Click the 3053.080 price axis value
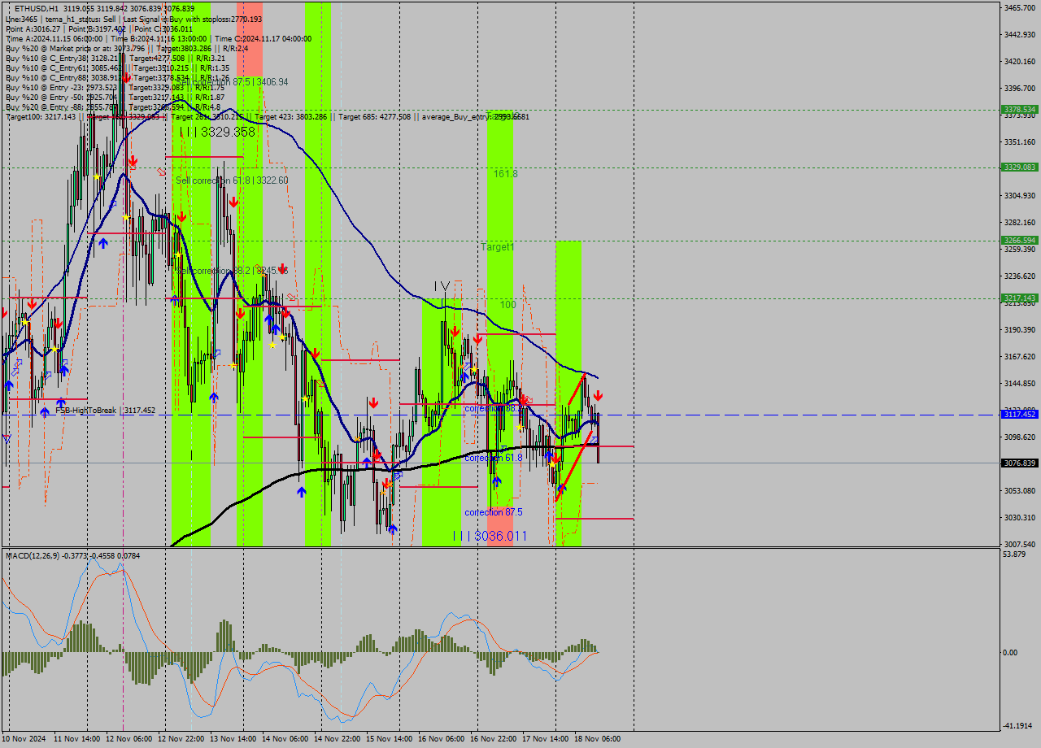This screenshot has width=1041, height=748. click(x=1019, y=490)
